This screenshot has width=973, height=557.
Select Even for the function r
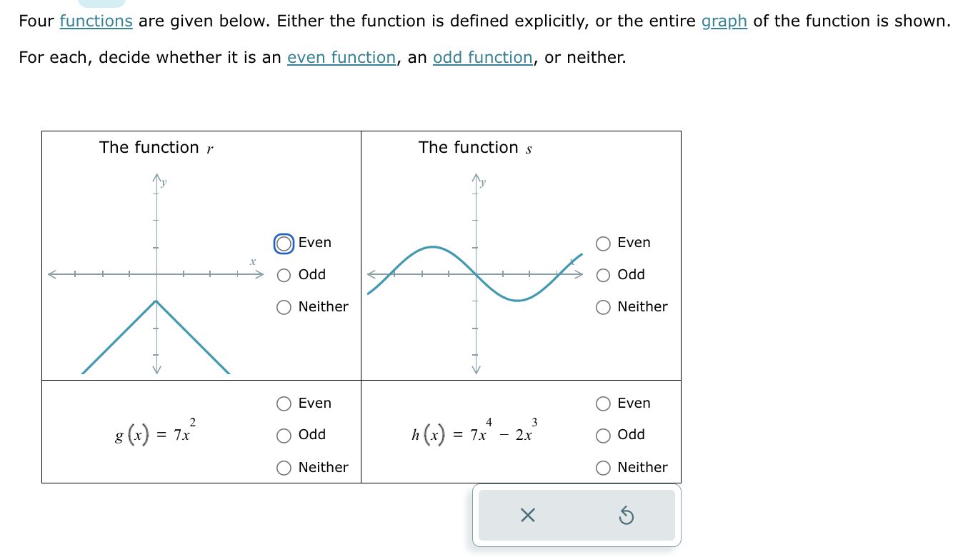pos(284,243)
